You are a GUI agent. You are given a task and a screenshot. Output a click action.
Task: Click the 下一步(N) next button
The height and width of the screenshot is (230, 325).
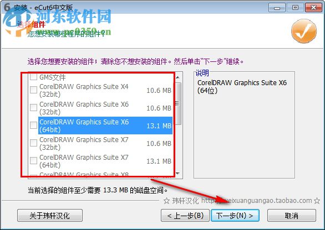tap(235, 216)
